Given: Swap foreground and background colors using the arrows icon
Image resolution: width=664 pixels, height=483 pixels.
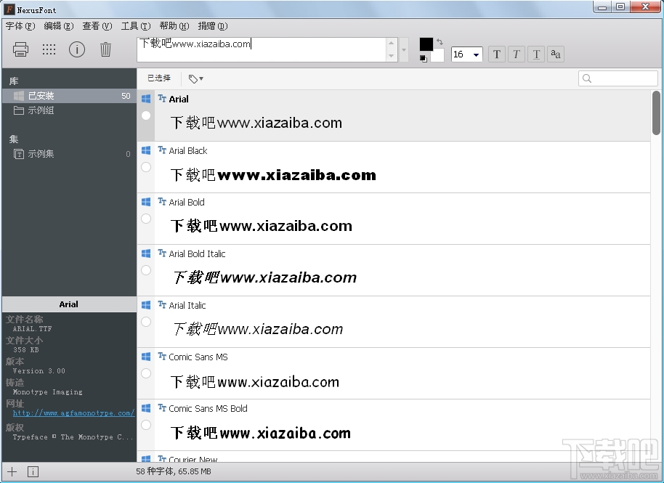Looking at the screenshot, I should [x=440, y=42].
